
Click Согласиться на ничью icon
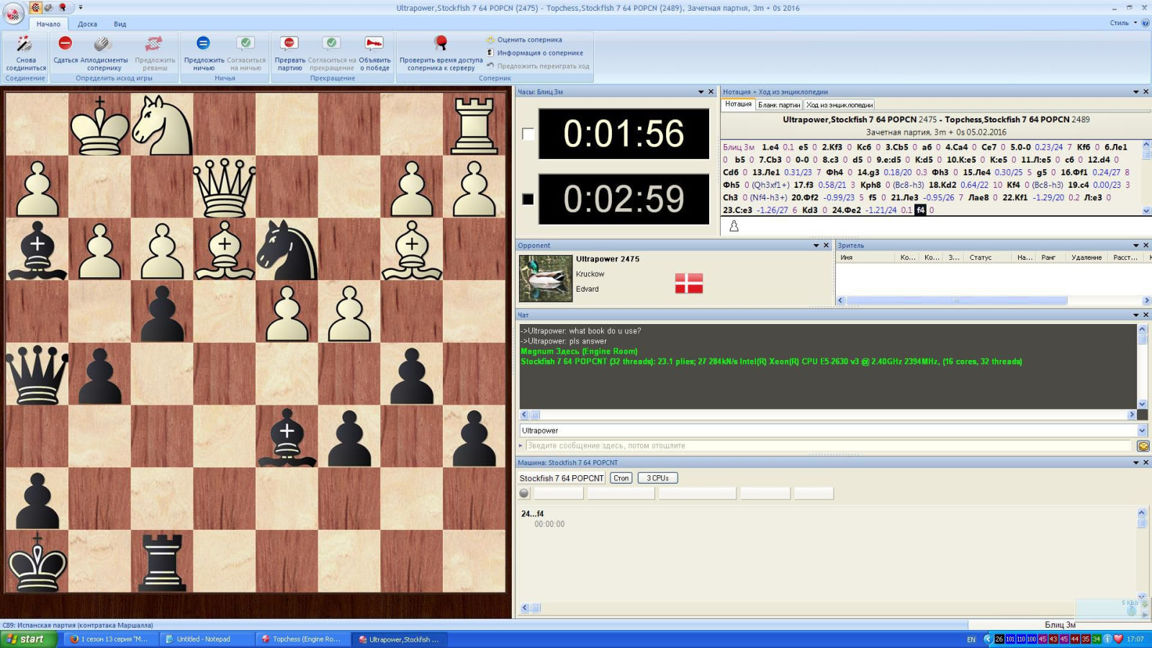pyautogui.click(x=246, y=43)
